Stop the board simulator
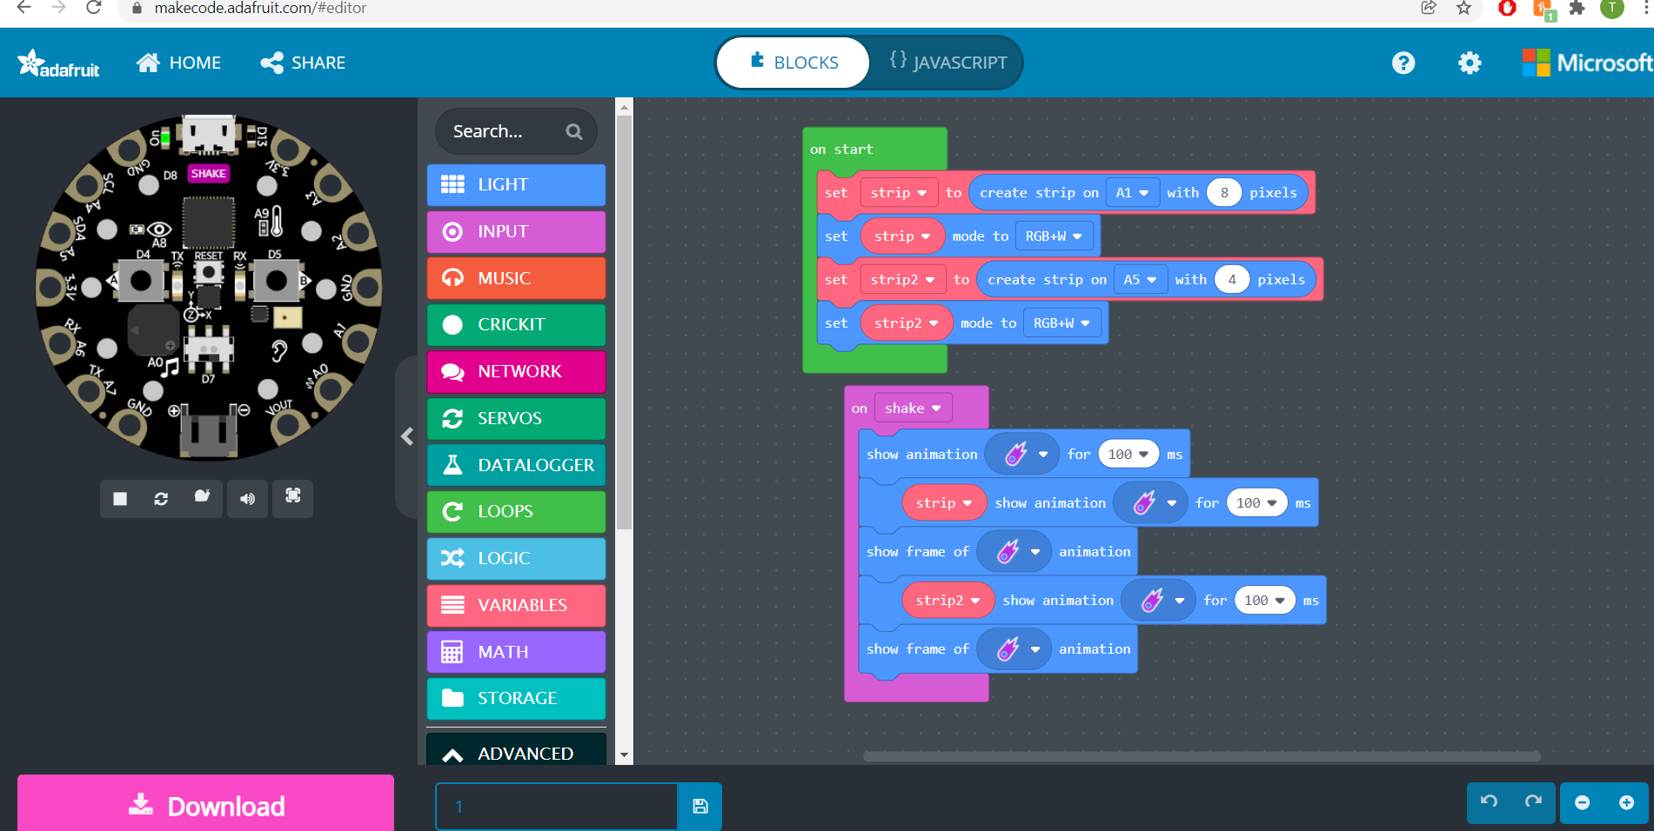1654x831 pixels. (120, 499)
